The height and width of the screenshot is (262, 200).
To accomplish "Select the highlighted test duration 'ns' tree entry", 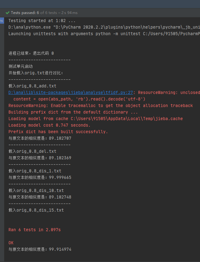I will 2,21.
